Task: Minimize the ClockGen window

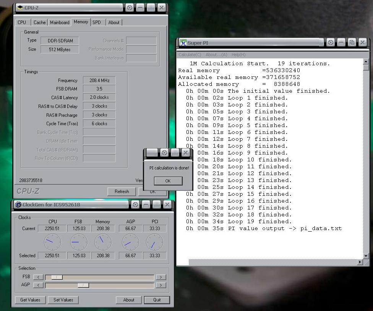Action: 146,205
